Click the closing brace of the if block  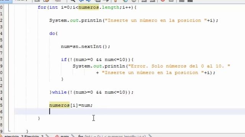point(62,79)
